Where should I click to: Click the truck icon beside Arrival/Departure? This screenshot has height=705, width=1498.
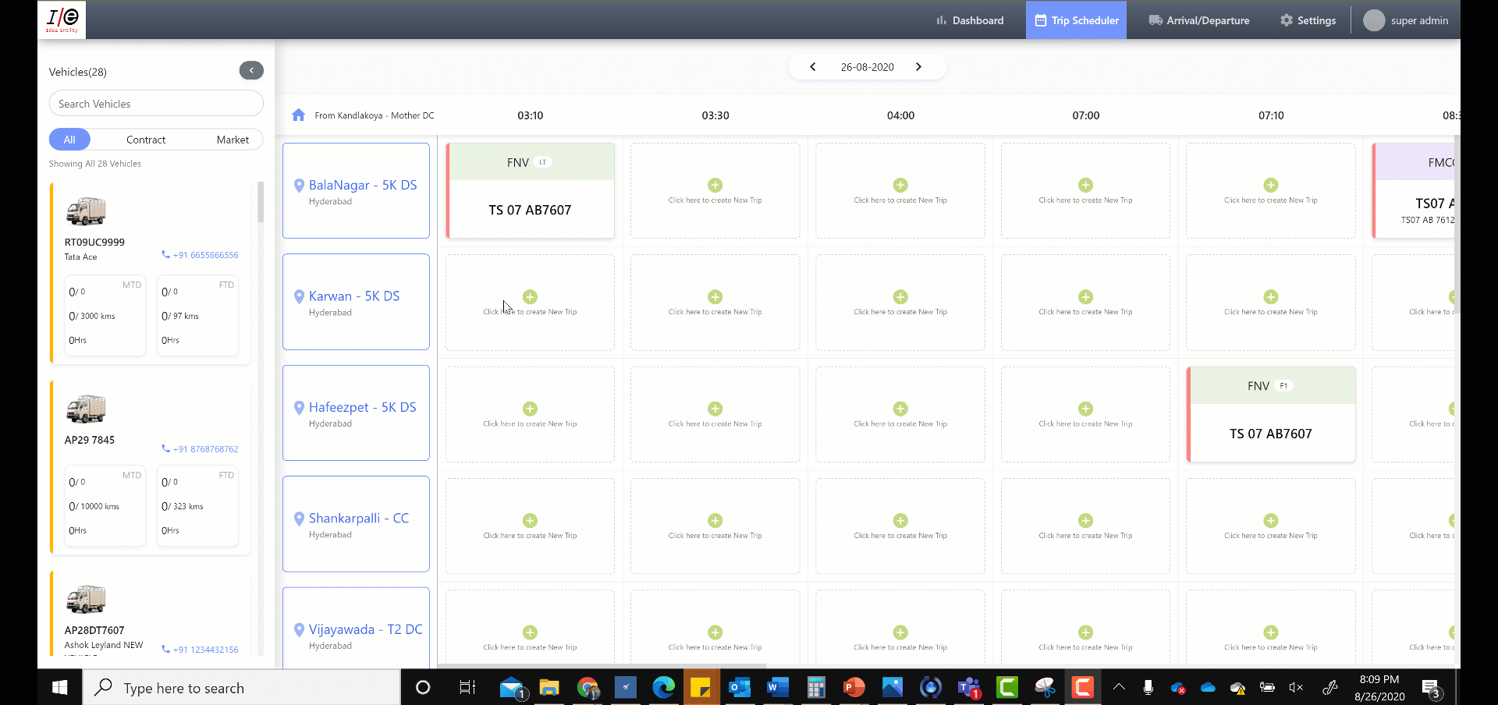pyautogui.click(x=1154, y=20)
